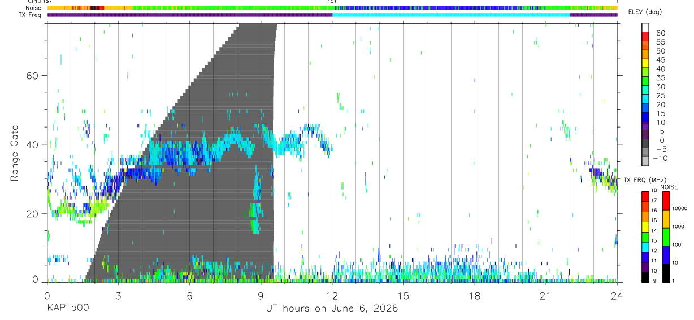Click the x-axis tick label '24'
The width and height of the screenshot is (694, 320).
tap(617, 296)
